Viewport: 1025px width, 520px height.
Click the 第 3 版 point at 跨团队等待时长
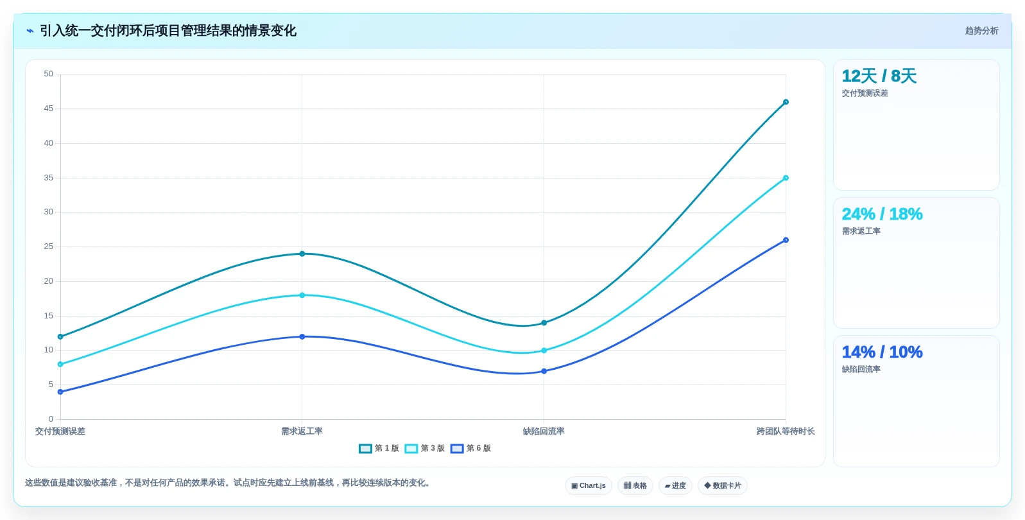(x=786, y=178)
